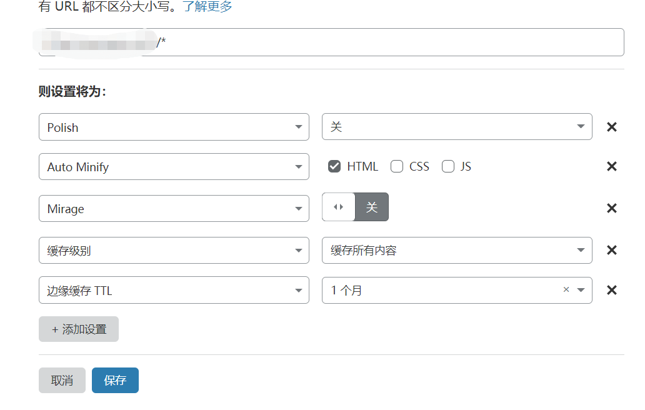Open the 缓存所有内容 value dropdown

tap(457, 250)
